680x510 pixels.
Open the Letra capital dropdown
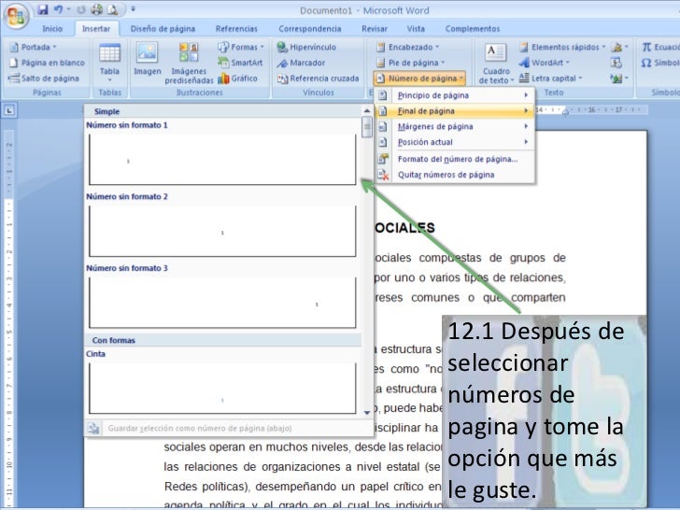[551, 78]
